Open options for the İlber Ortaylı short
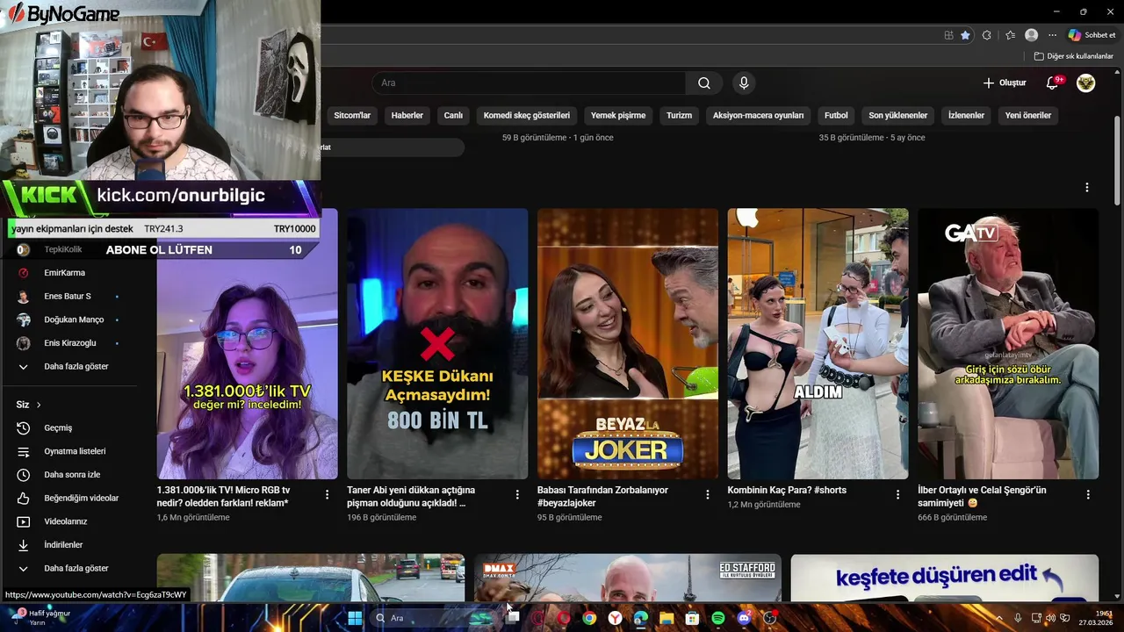 point(1088,495)
